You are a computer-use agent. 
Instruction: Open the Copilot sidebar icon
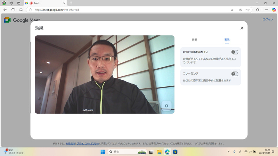(x=274, y=10)
